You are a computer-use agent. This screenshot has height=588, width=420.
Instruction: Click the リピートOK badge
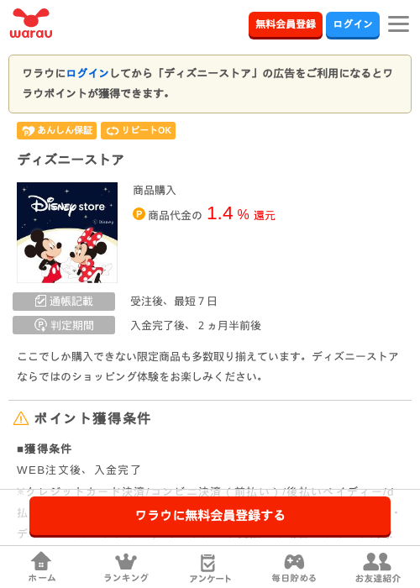point(138,130)
